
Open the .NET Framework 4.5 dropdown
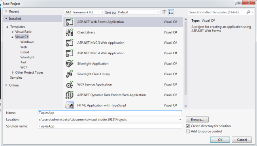pyautogui.click(x=84, y=12)
